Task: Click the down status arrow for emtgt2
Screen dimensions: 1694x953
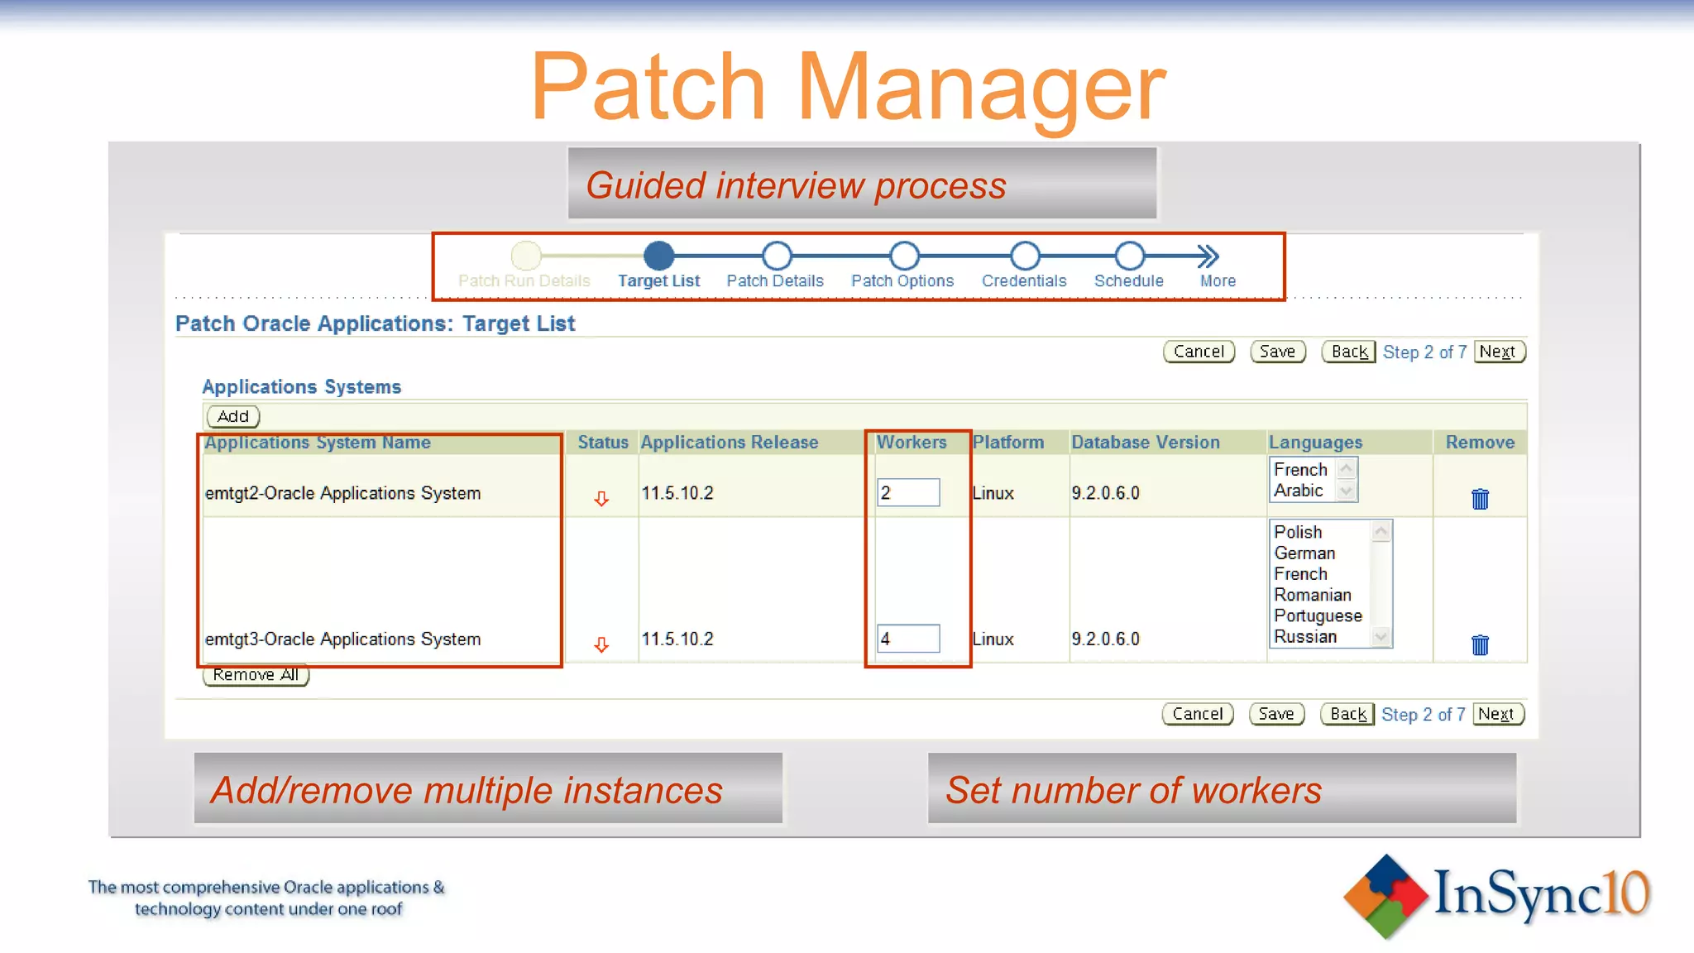Action: pos(601,498)
